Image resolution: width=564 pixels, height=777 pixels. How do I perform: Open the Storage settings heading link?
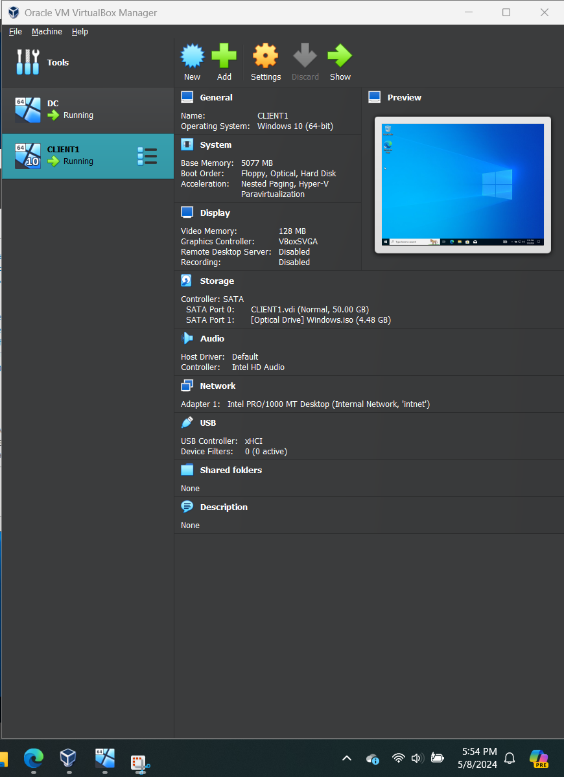(217, 281)
